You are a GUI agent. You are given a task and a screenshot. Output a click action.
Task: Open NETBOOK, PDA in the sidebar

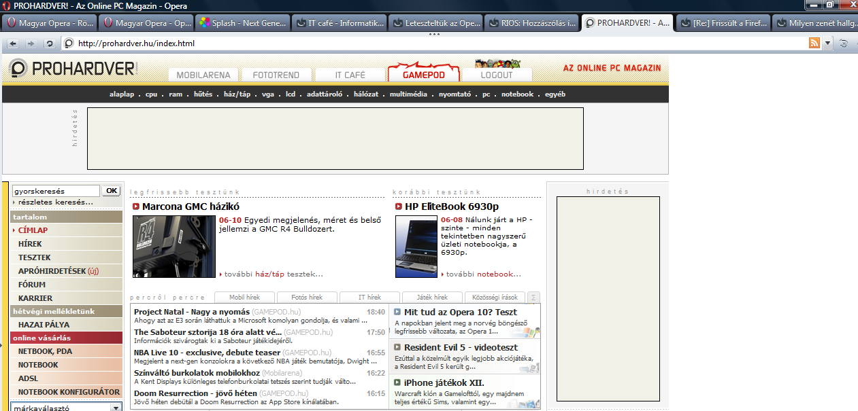tap(45, 351)
